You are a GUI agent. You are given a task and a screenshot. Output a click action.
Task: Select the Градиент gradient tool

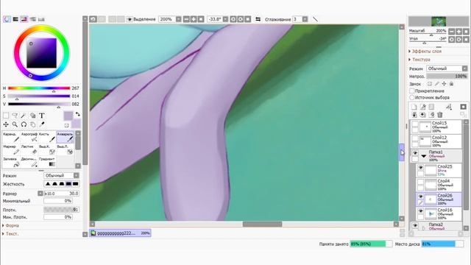pyautogui.click(x=47, y=162)
